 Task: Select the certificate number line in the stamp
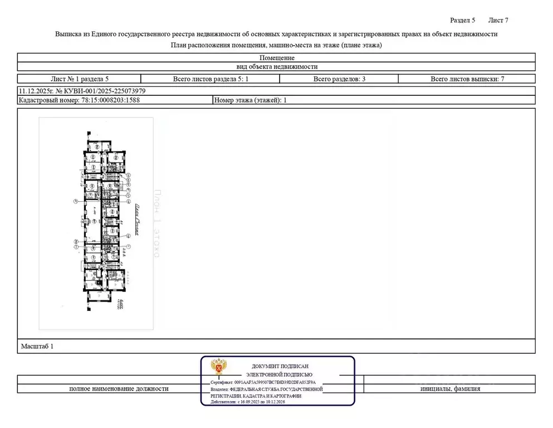263,383
